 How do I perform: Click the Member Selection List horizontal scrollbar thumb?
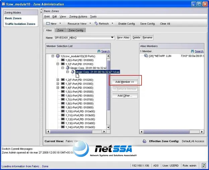point(71,131)
